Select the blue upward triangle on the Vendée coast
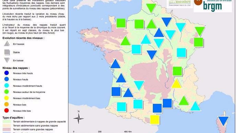This screenshot has width=237, height=133. pos(115,64)
